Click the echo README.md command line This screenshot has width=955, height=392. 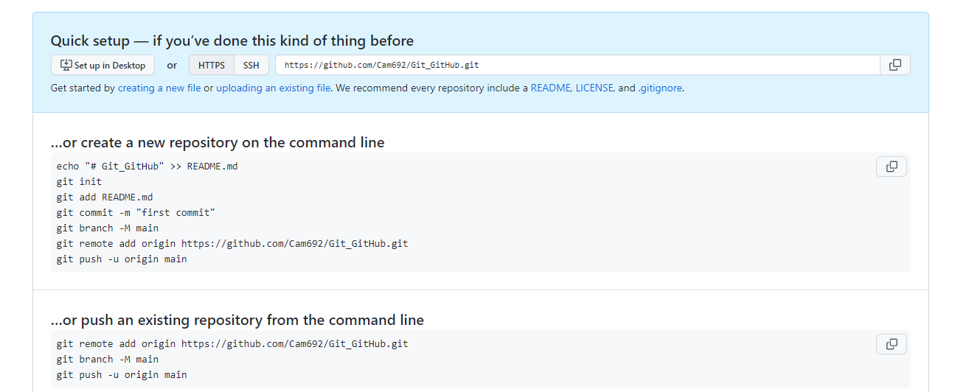pyautogui.click(x=147, y=166)
